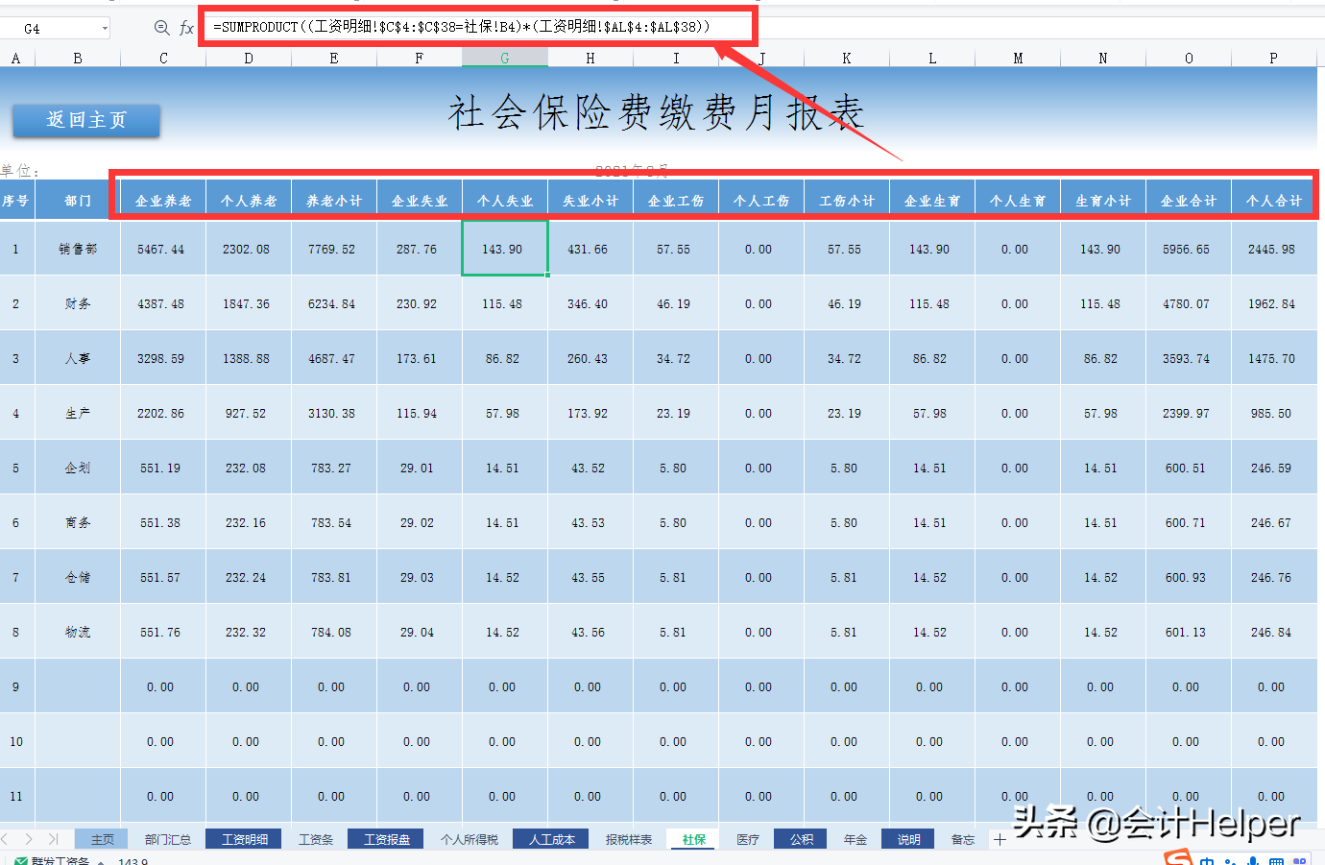
Task: Open the 说明 sheet tab
Action: pyautogui.click(x=910, y=838)
